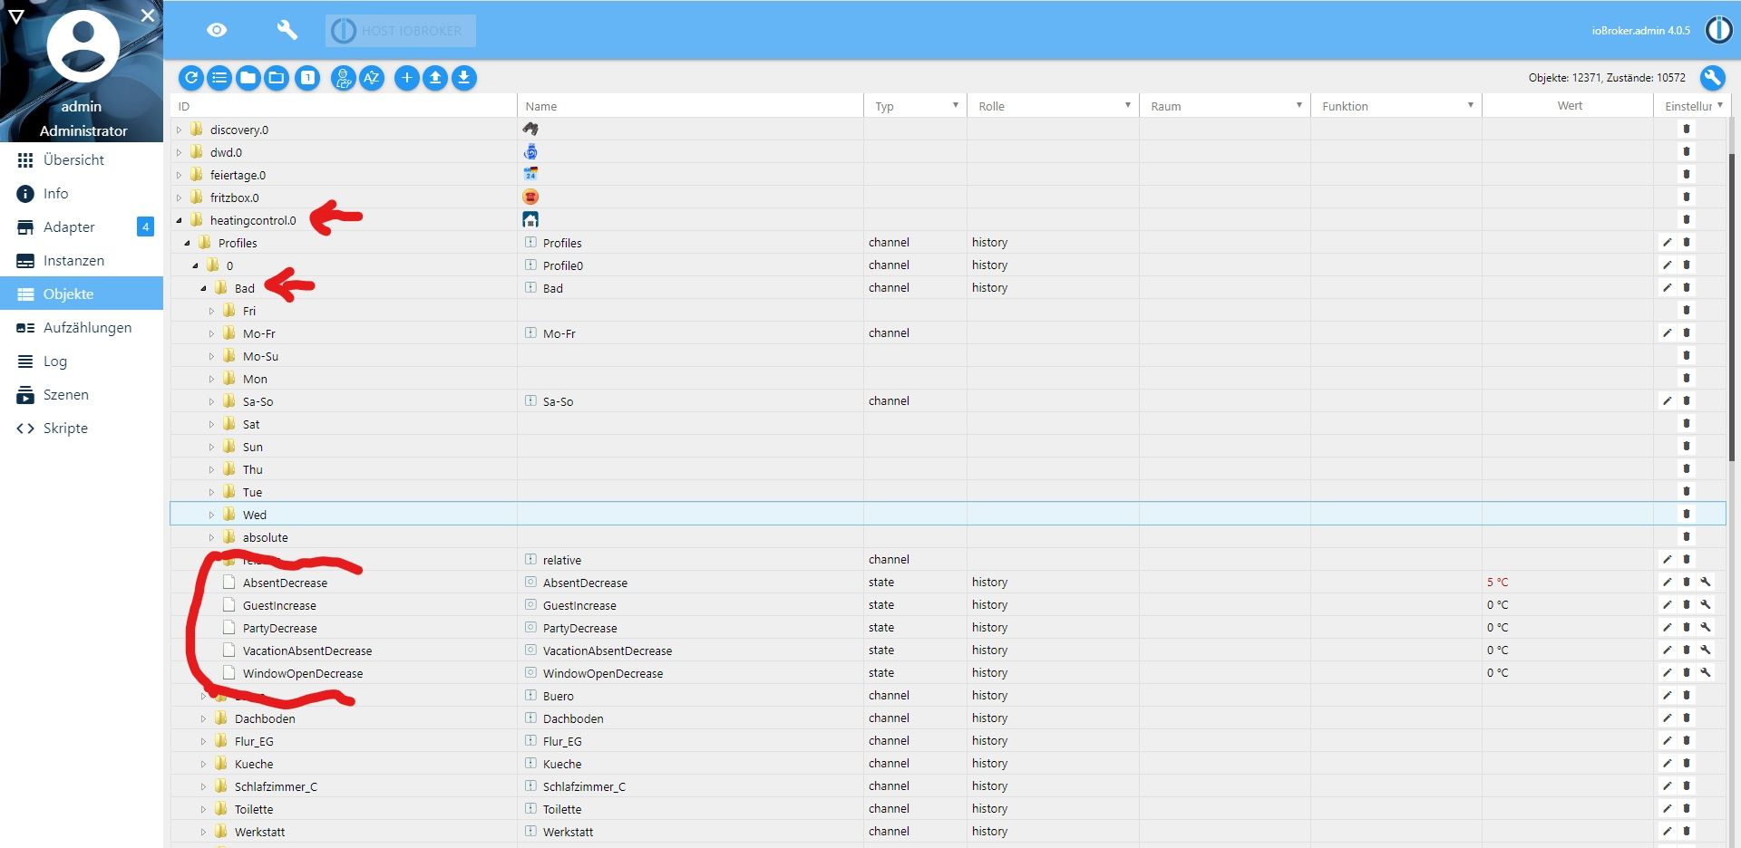The height and width of the screenshot is (848, 1741).
Task: Collapse the heatingcontrol.0 tree node
Action: [x=180, y=220]
